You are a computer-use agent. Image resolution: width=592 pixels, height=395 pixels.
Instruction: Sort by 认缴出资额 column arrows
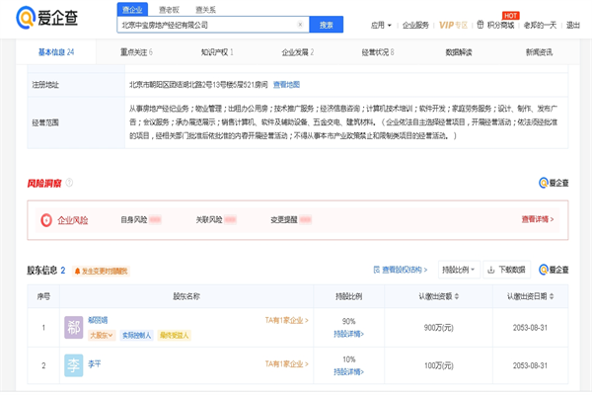[457, 296]
